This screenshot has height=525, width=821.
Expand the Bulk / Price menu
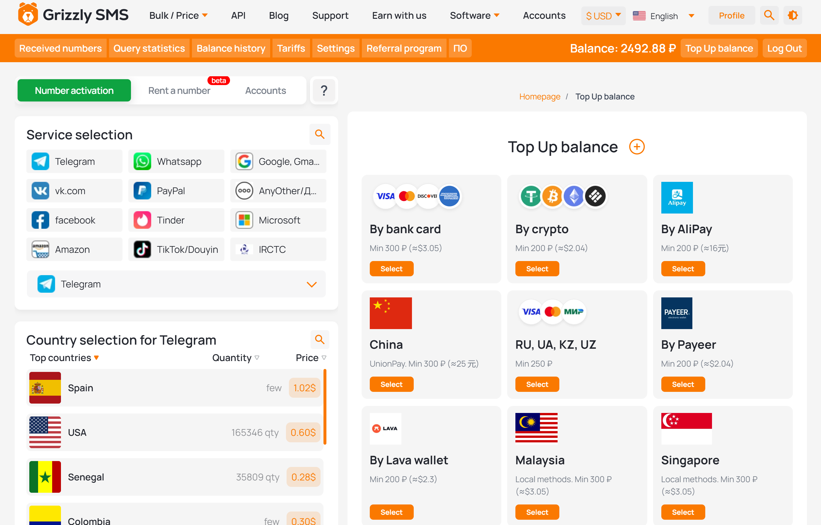[179, 15]
